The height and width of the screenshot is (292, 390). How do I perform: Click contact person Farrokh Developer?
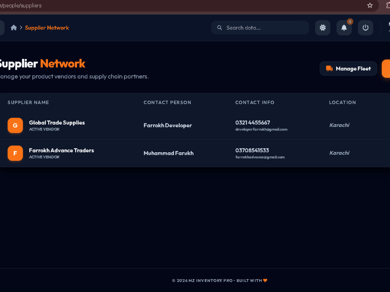(x=168, y=125)
